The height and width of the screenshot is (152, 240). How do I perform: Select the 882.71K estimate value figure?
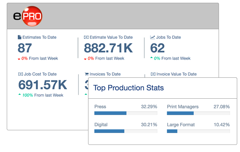[x=108, y=48]
